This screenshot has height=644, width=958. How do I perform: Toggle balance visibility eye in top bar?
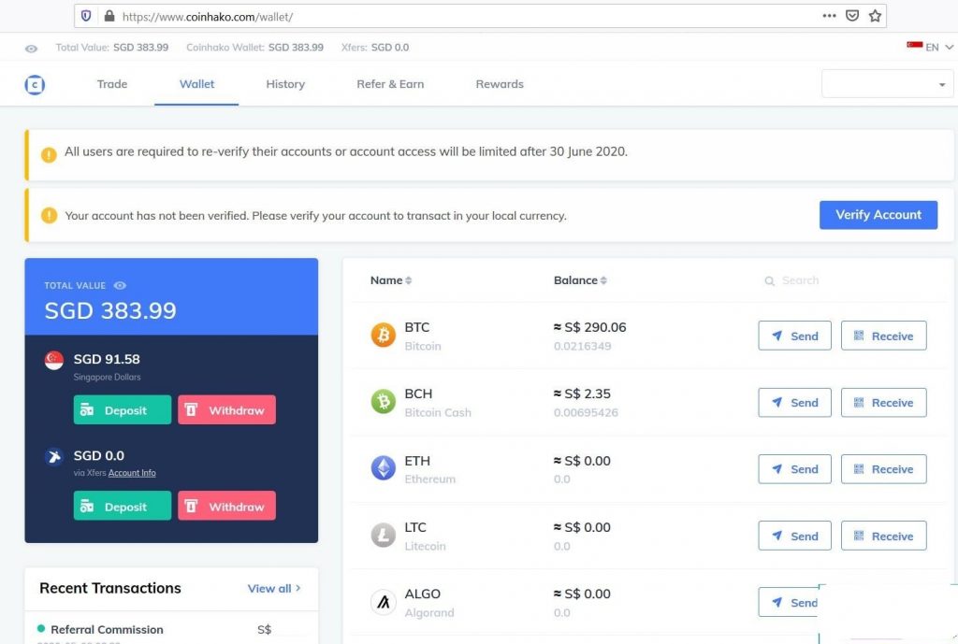point(32,49)
